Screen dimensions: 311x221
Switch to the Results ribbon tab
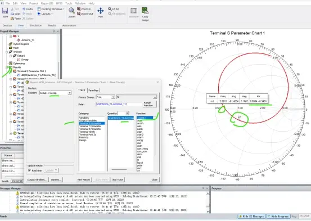(52, 25)
